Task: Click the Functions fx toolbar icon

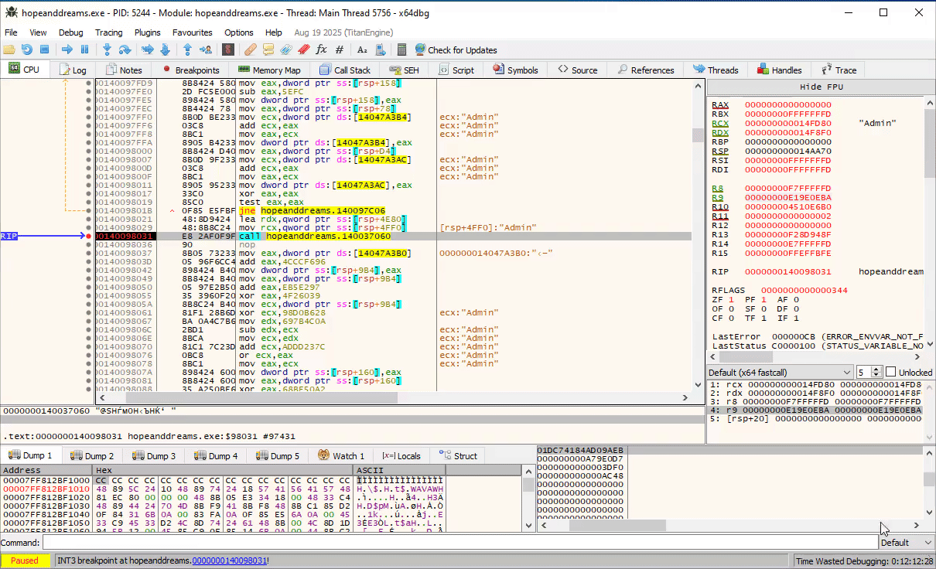Action: pos(322,49)
